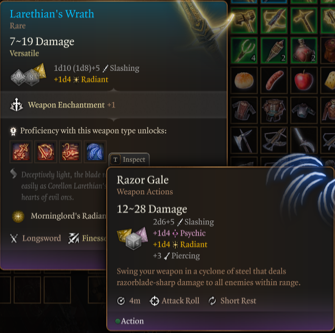Select the blue Razor Gale weapon action icon
The image size is (335, 333).
coord(95,152)
